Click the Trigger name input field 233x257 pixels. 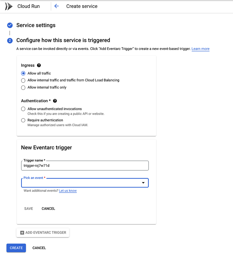(85, 165)
